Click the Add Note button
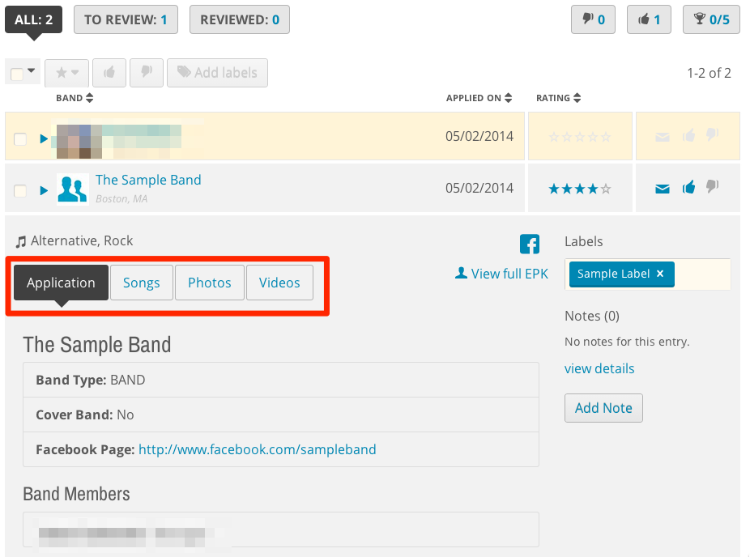 click(x=603, y=408)
